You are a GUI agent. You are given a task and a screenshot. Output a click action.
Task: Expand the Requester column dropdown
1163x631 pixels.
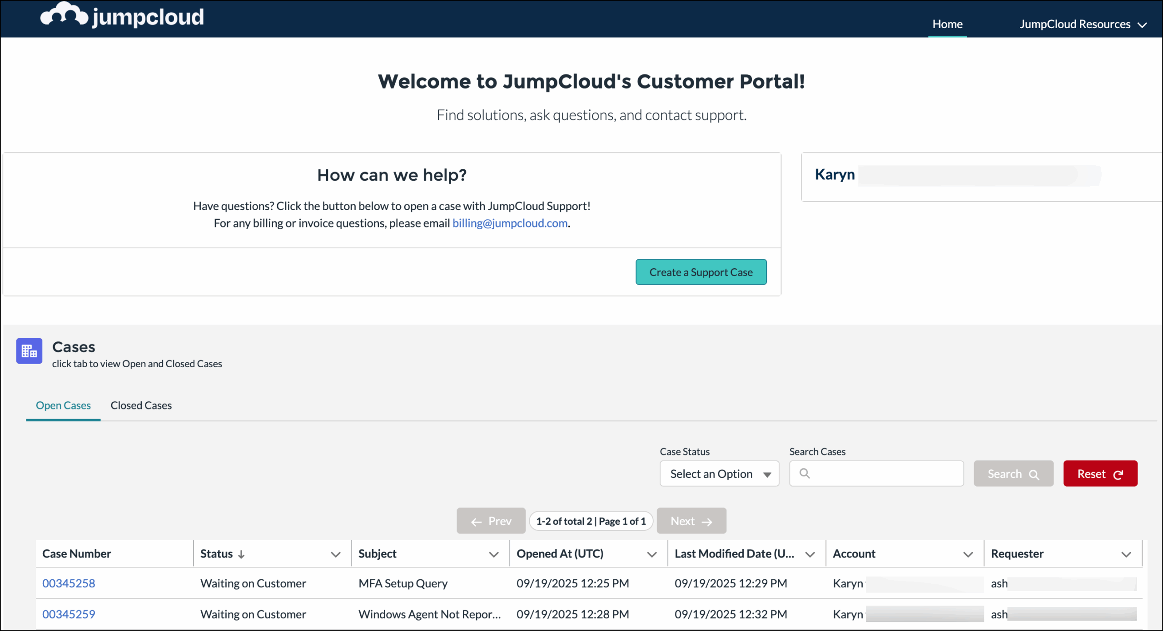coord(1127,554)
